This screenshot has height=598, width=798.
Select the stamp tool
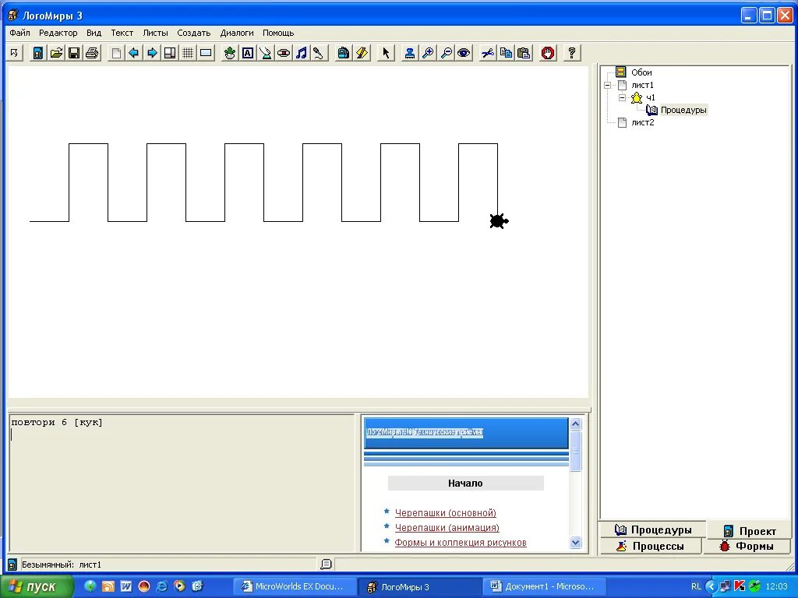pos(410,53)
